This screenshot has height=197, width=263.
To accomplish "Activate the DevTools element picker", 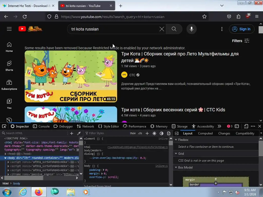I will coord(4,126).
